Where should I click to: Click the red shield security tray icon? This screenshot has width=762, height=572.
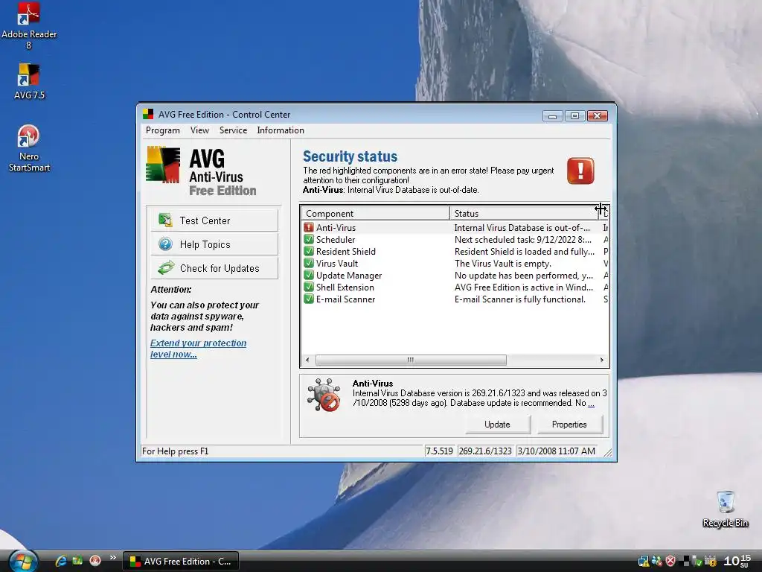click(x=670, y=562)
